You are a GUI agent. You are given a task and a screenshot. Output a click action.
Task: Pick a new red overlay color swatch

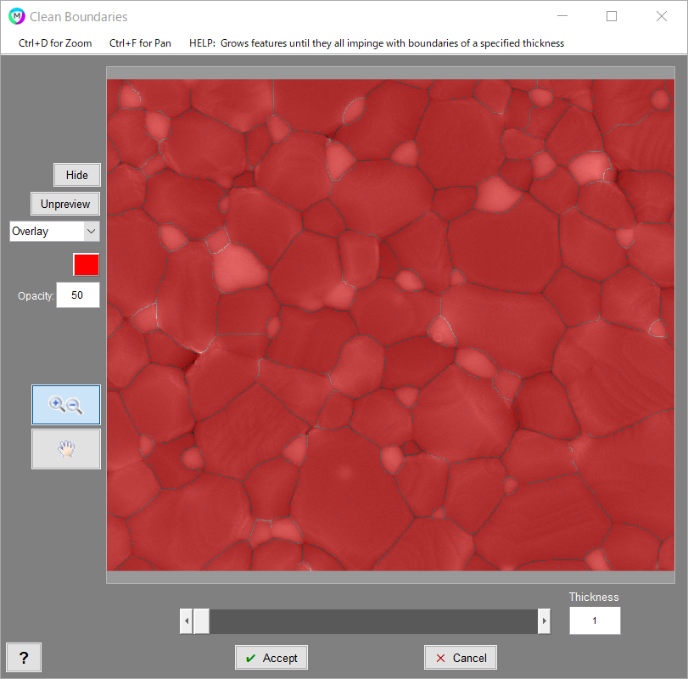[x=86, y=265]
